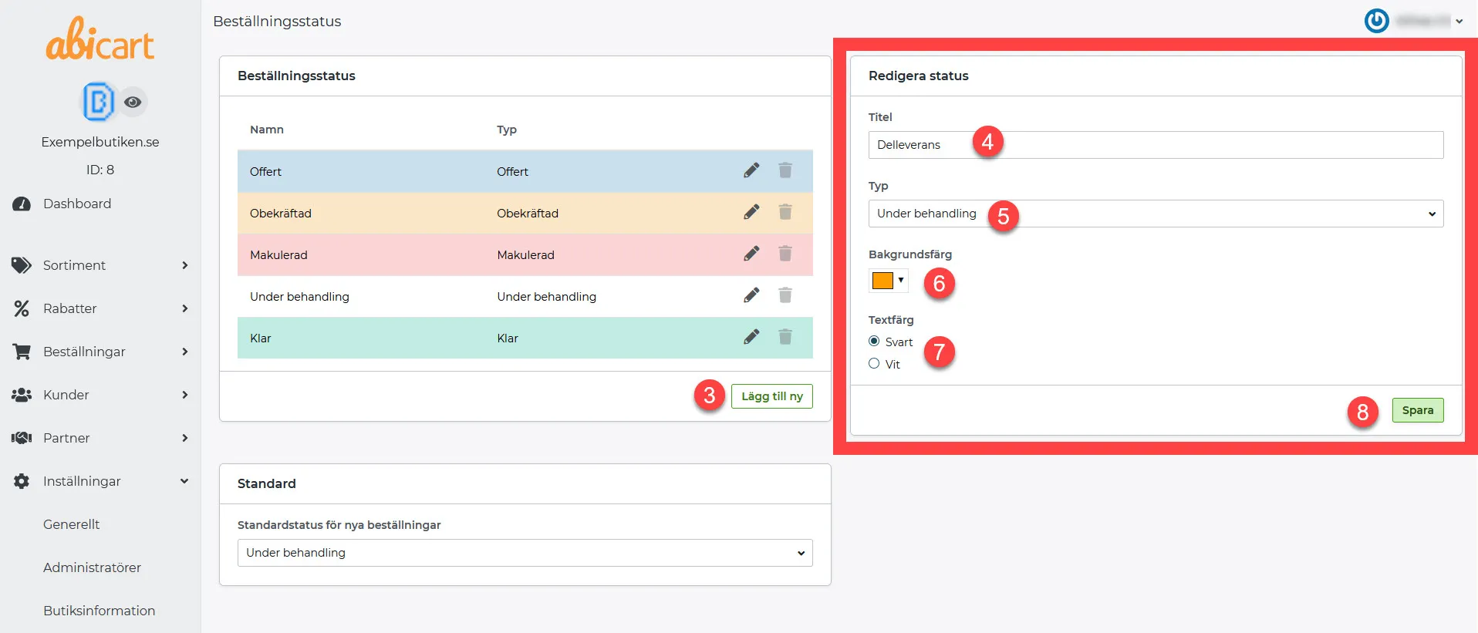Expand the Partner menu chevron
The image size is (1478, 633).
(x=184, y=438)
